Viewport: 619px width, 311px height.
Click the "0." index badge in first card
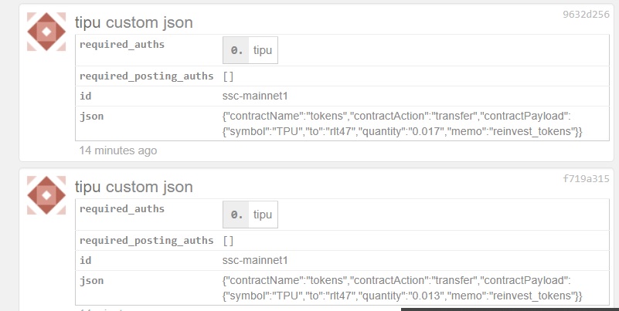(236, 50)
